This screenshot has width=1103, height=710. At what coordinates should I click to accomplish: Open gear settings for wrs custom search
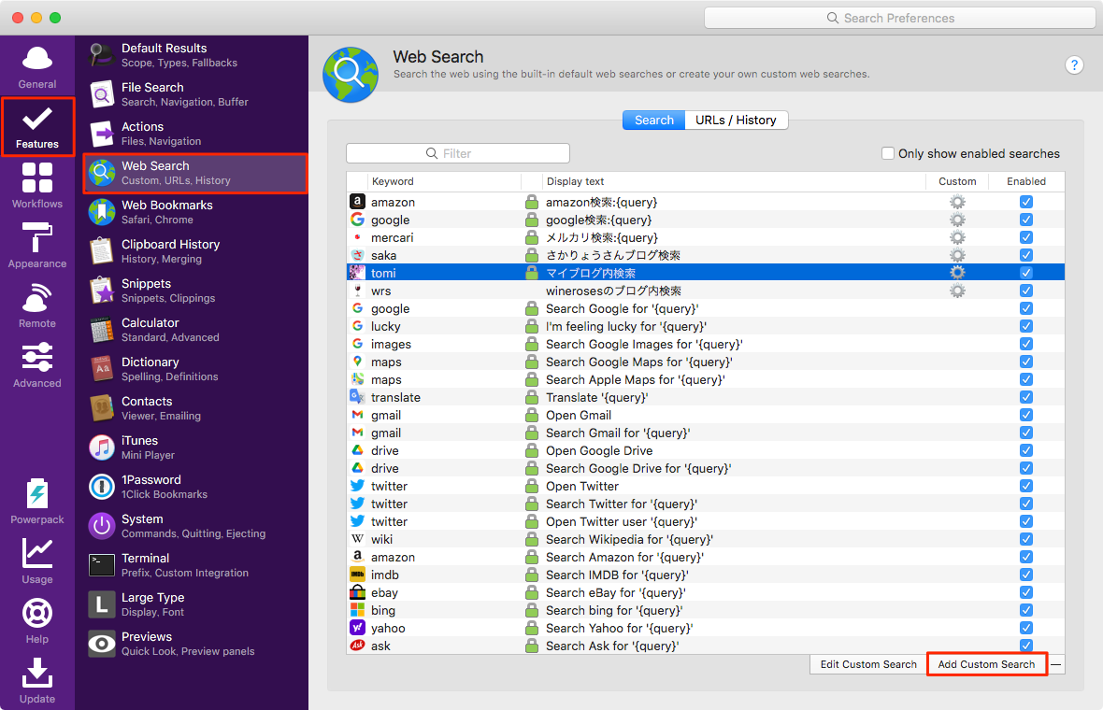(957, 291)
